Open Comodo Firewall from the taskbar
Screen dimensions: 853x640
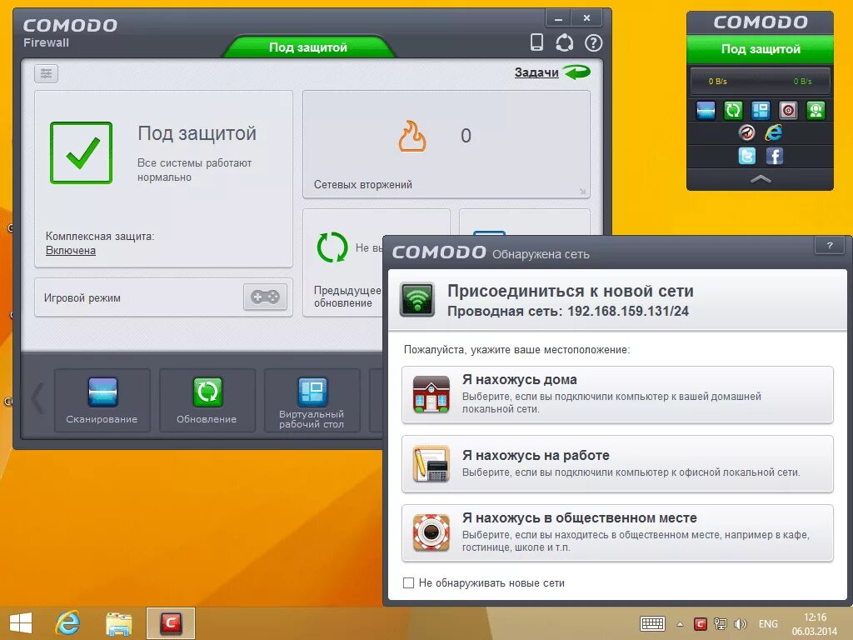tap(170, 622)
